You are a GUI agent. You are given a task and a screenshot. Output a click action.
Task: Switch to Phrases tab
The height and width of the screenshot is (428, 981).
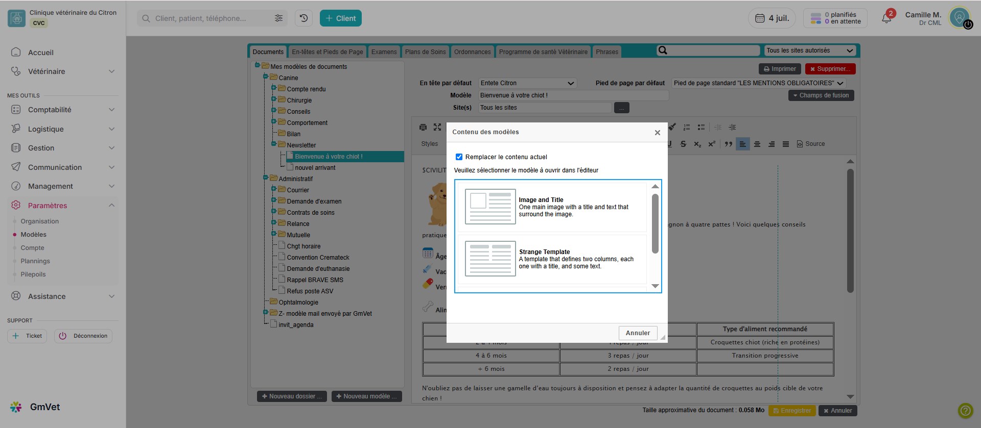607,52
